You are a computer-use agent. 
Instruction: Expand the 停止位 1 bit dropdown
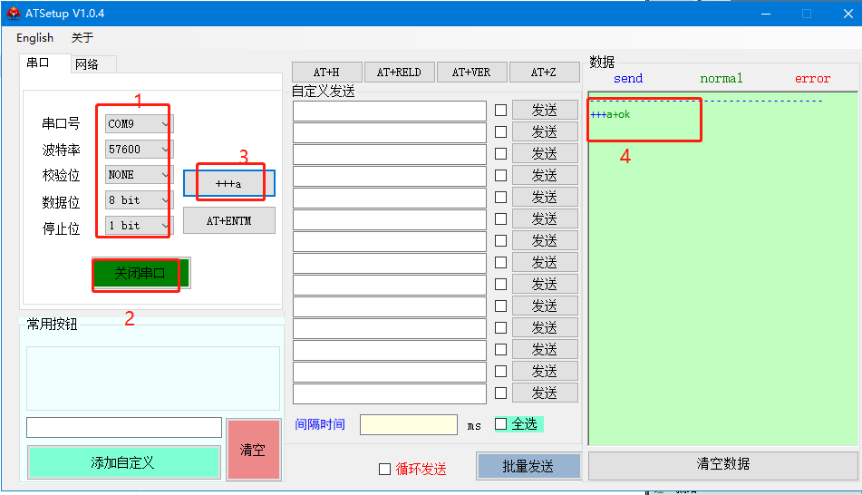click(x=139, y=226)
